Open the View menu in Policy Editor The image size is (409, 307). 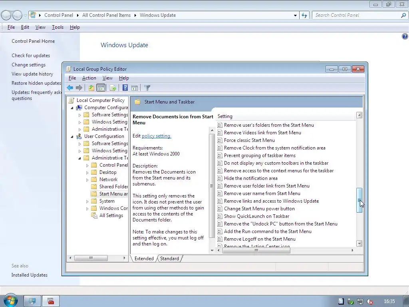pos(107,78)
